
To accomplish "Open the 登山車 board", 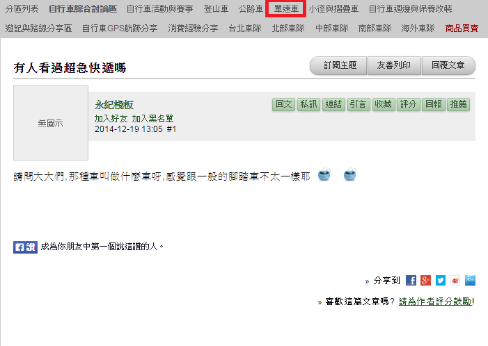I will point(216,9).
